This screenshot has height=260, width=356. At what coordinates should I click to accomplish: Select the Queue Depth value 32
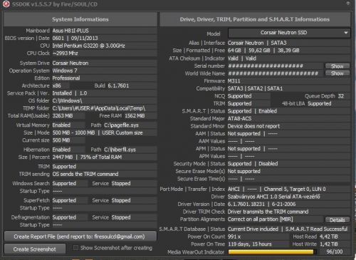click(341, 96)
